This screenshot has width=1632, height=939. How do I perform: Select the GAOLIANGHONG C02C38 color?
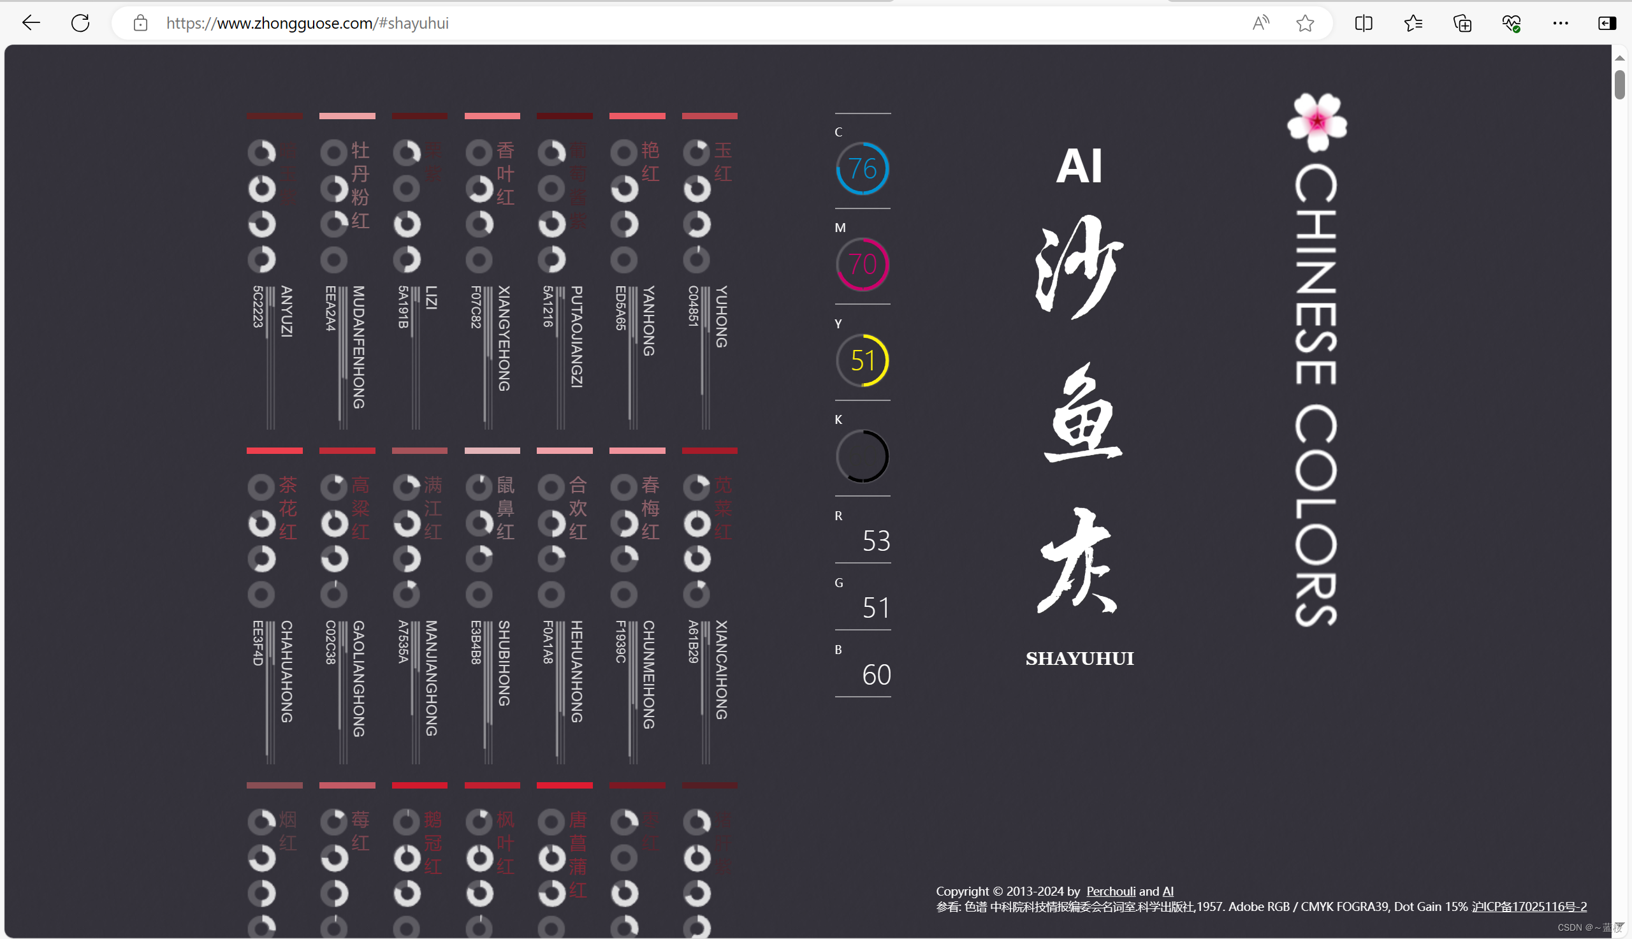coord(347,606)
